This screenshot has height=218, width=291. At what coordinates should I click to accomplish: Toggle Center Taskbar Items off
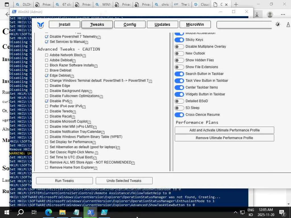(179, 87)
